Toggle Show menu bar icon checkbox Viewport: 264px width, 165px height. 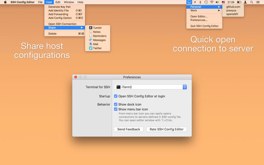pos(116,109)
